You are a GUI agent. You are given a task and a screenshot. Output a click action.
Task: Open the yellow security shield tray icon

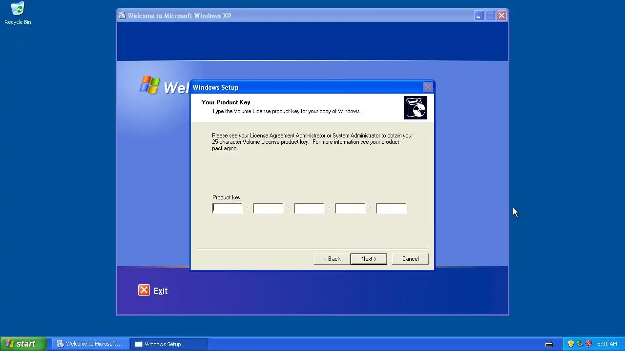coord(571,344)
